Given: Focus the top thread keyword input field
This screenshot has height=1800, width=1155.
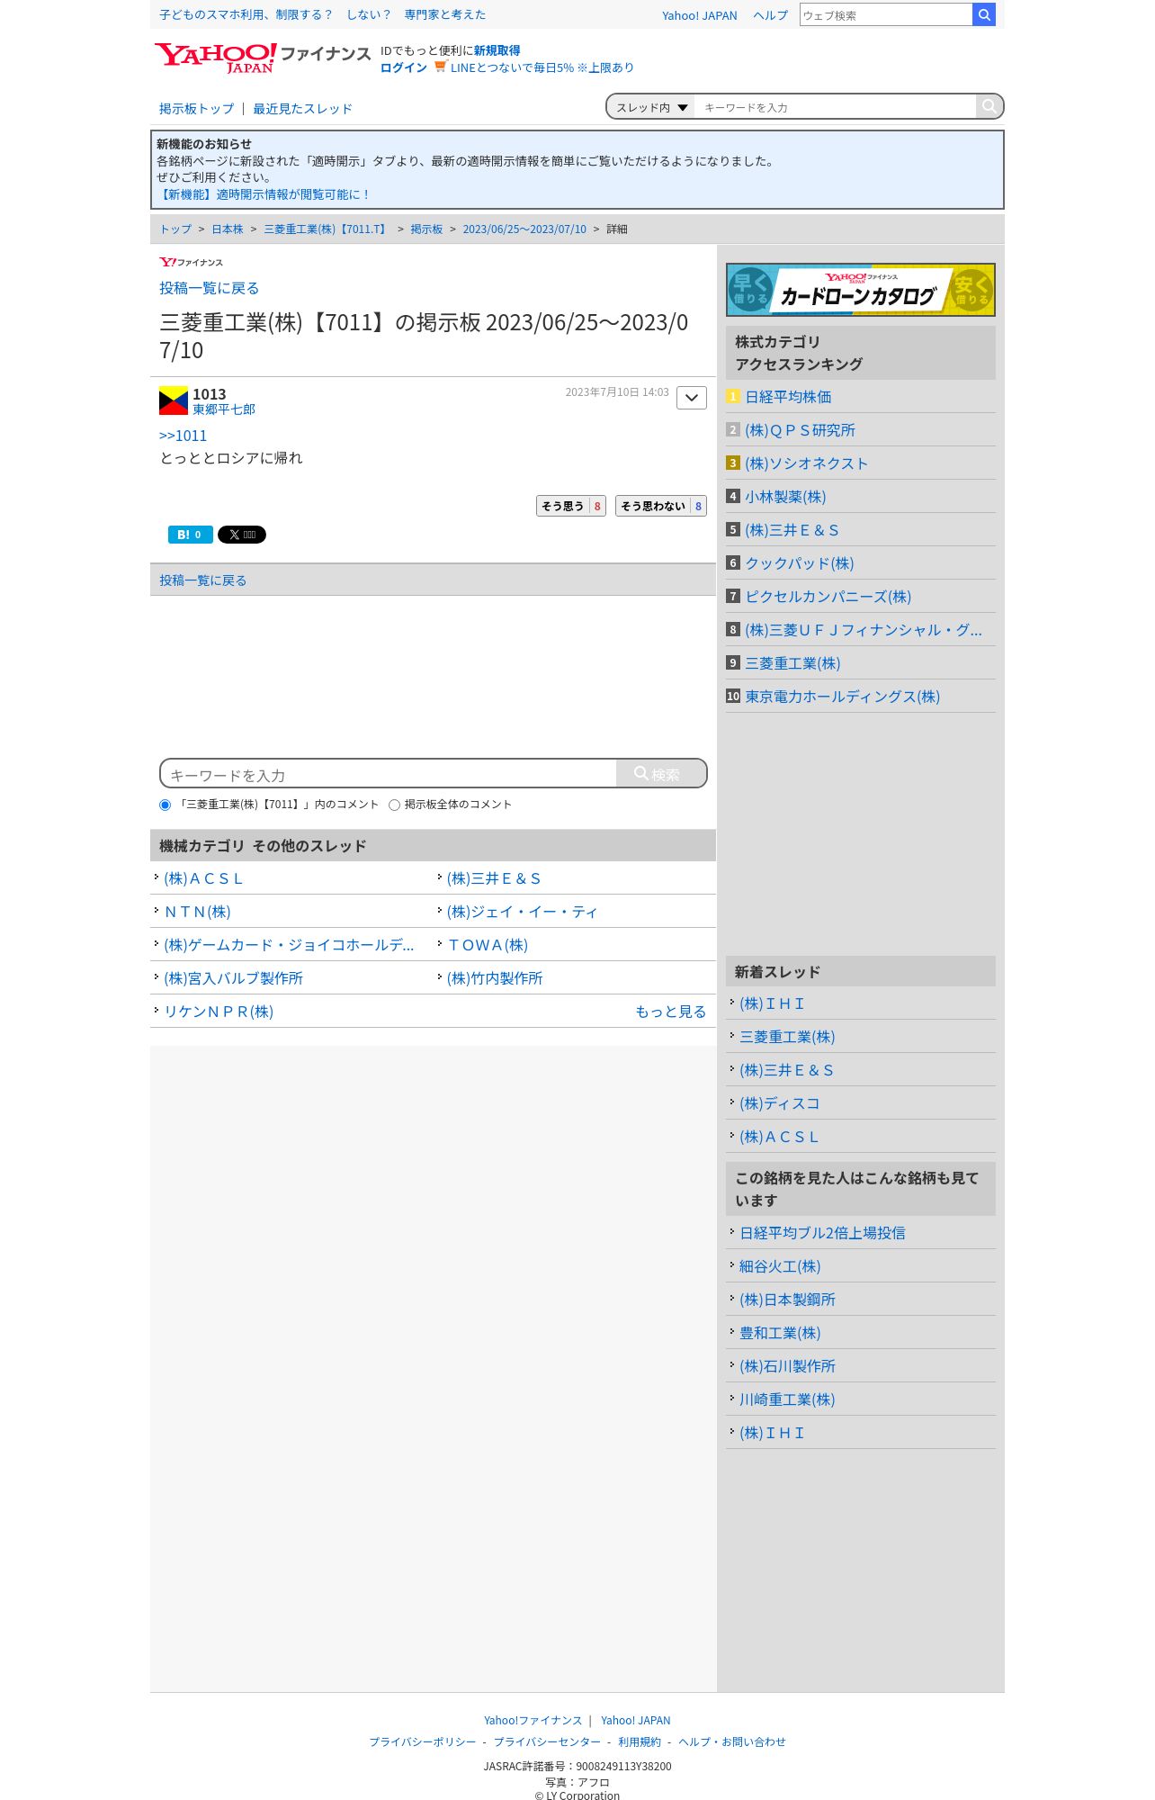Looking at the screenshot, I should pyautogui.click(x=835, y=107).
